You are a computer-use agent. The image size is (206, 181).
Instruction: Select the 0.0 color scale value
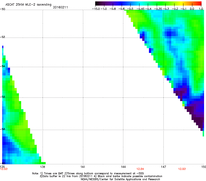pos(192,9)
